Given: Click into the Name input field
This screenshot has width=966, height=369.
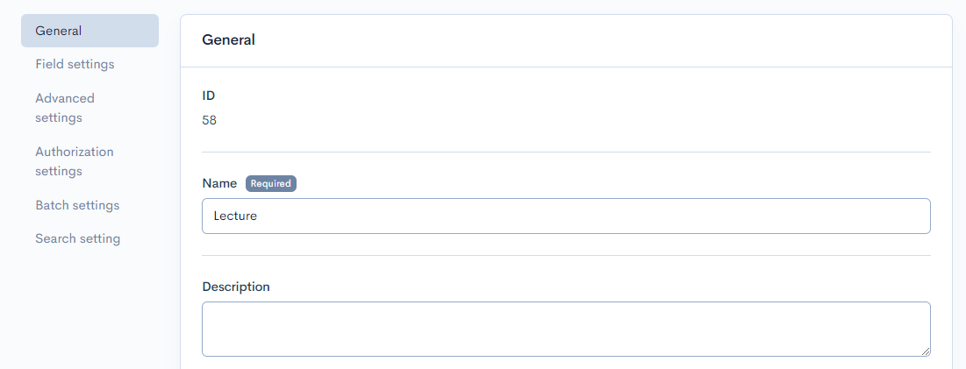Looking at the screenshot, I should [x=566, y=216].
